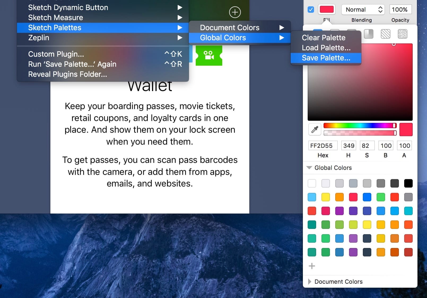Open the Sketch Palettes submenu
Viewport: 427px width, 298px height.
103,28
